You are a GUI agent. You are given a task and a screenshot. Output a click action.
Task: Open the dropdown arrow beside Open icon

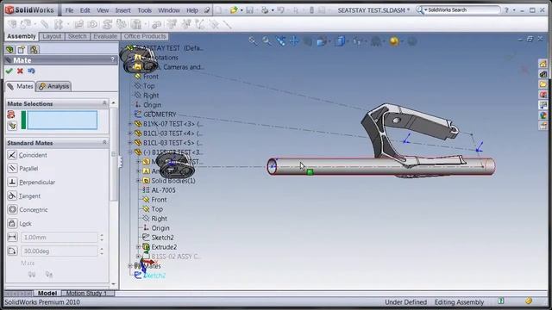tap(241, 10)
